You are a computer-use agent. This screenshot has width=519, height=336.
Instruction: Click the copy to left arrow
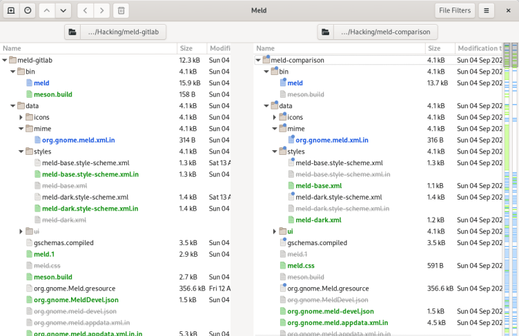[x=84, y=10]
